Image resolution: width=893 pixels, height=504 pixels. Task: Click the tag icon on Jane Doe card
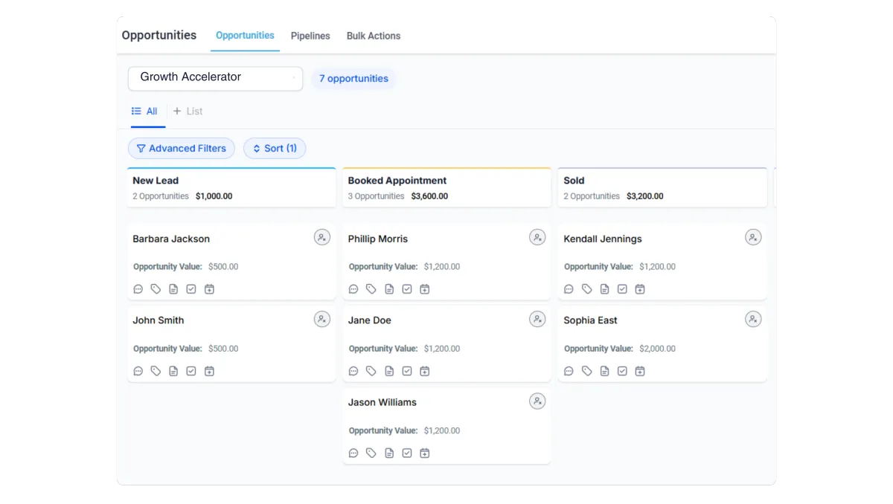(371, 371)
